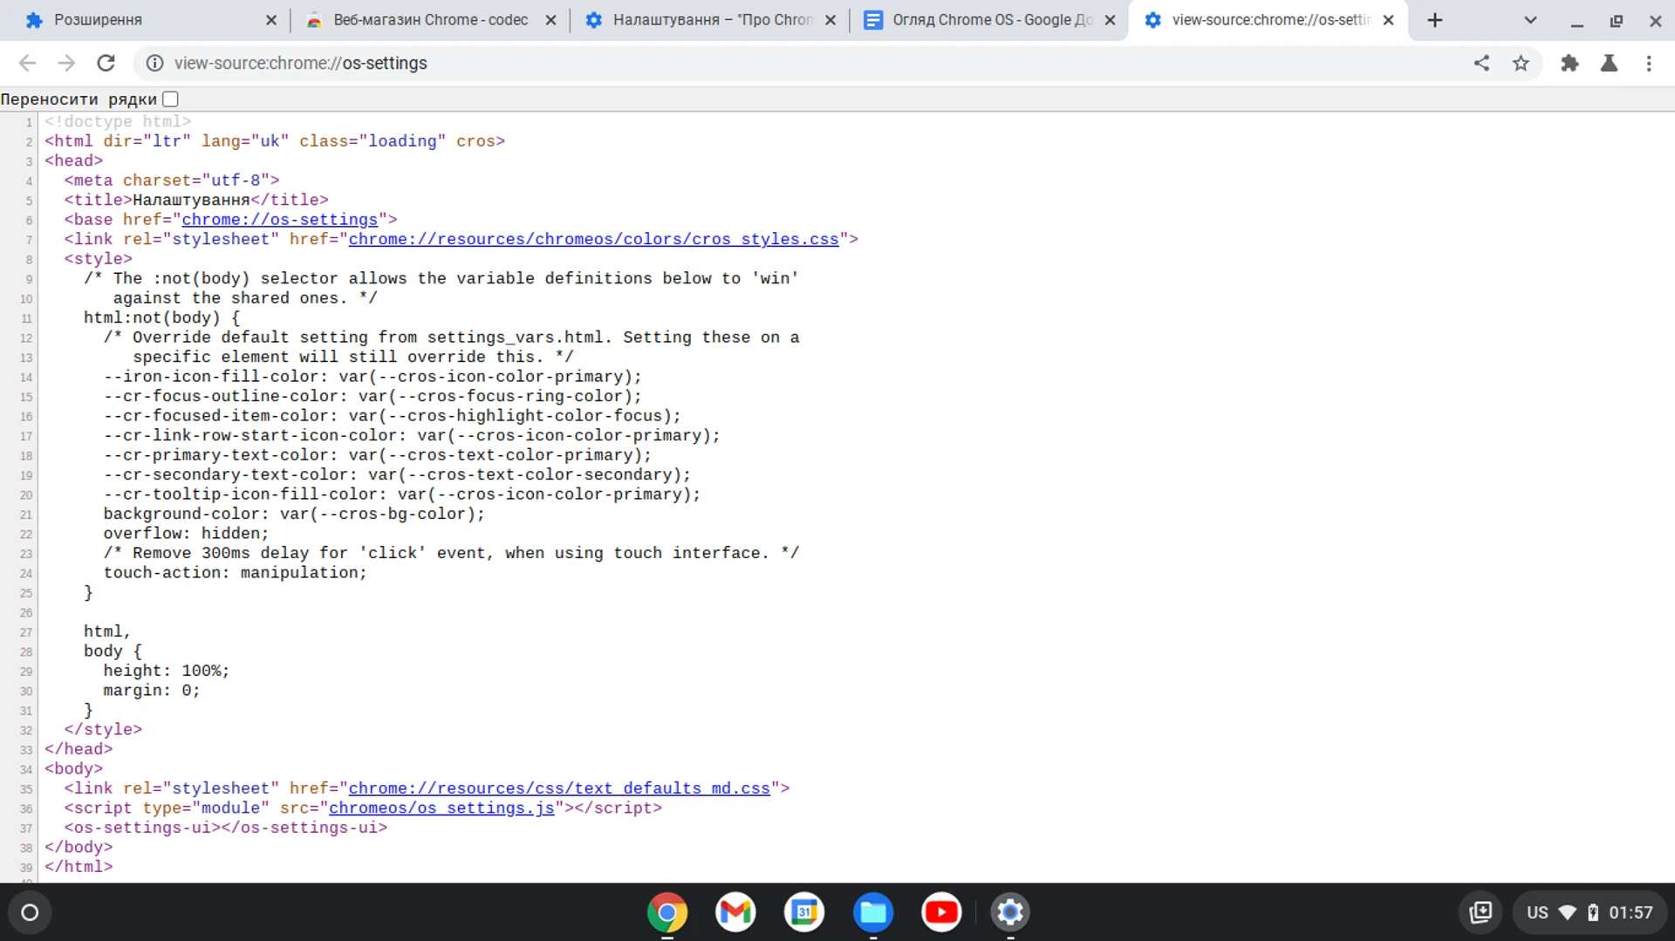
Task: Bookmark this page with the star icon
Action: coord(1521,63)
